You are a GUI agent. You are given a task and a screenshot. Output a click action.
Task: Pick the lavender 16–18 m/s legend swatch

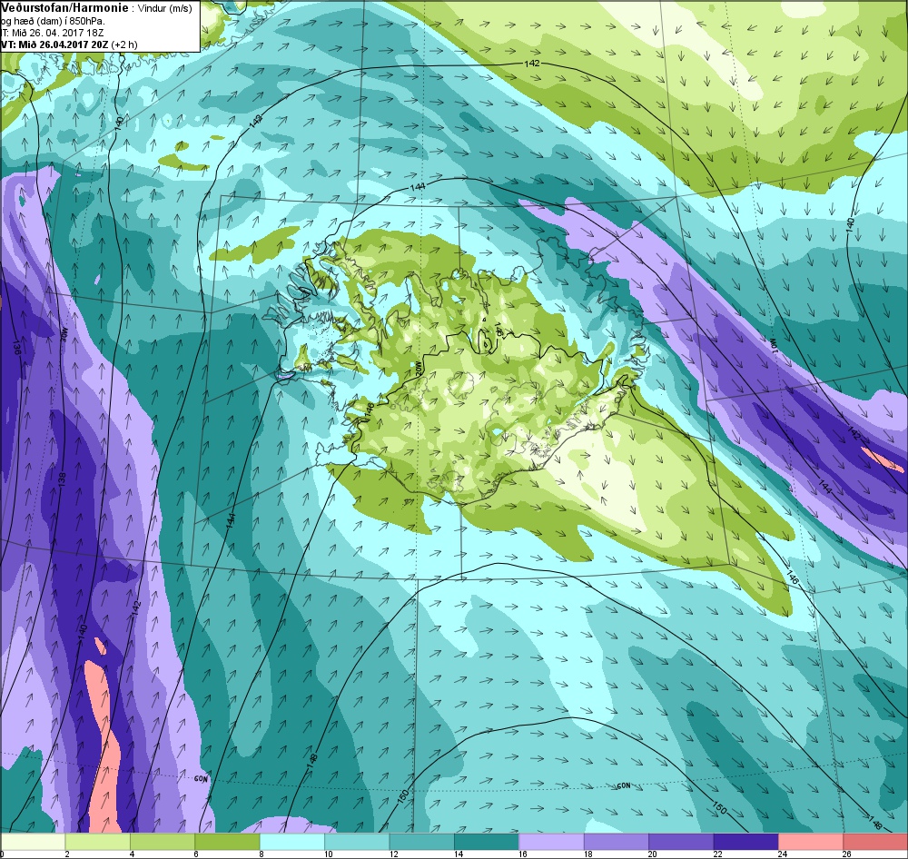coord(551,841)
